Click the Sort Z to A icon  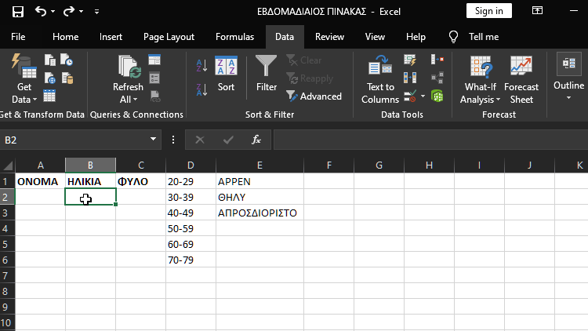pyautogui.click(x=201, y=87)
